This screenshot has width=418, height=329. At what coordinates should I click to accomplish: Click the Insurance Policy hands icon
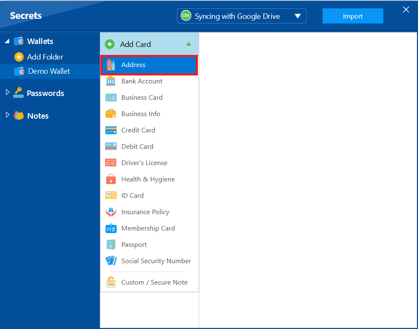[110, 212]
